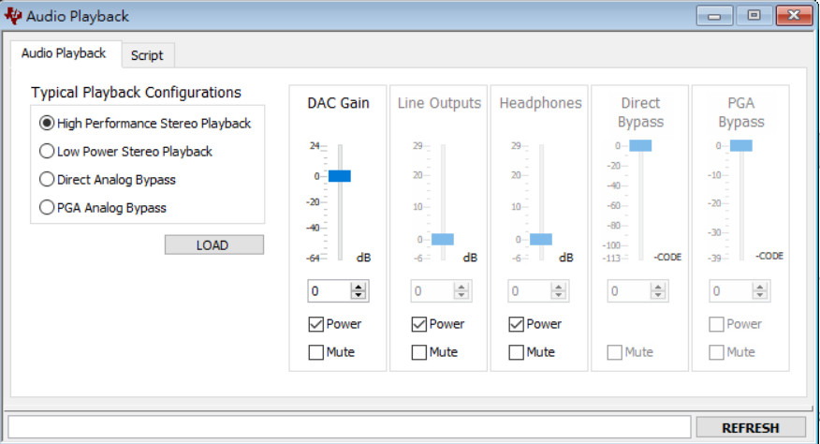Increase Line Outputs value with up arrow
The image size is (820, 444).
[461, 287]
